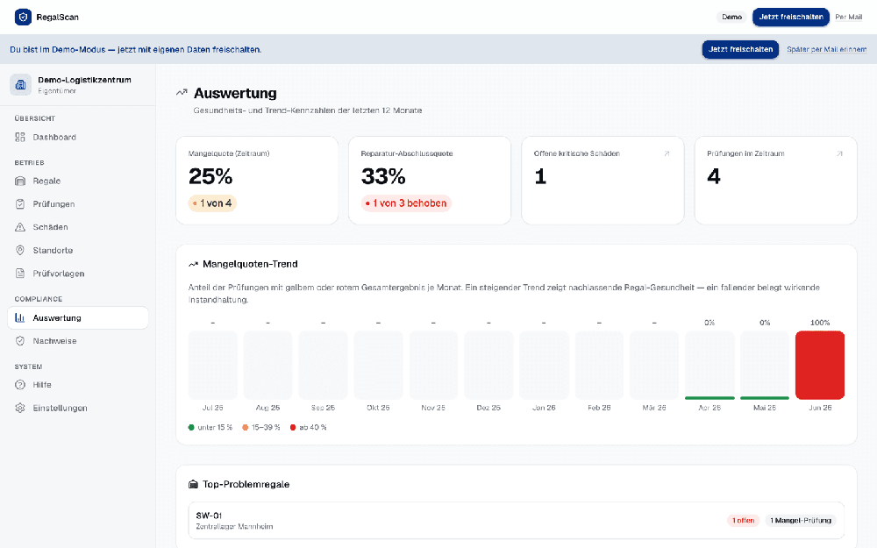The image size is (877, 548).
Task: Click the RegalScan brand name
Action: coord(58,18)
